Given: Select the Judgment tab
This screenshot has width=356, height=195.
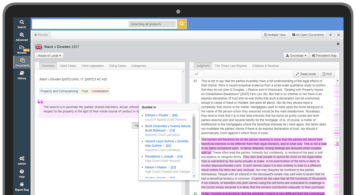Looking at the screenshot, I should coord(203,66).
